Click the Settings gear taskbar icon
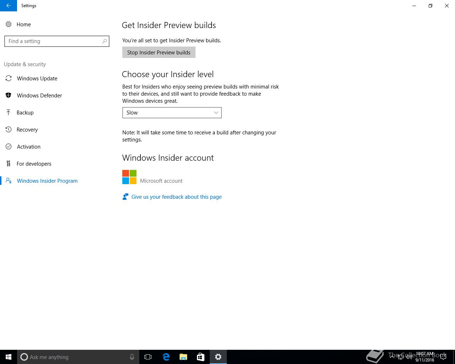This screenshot has width=455, height=364. 218,357
